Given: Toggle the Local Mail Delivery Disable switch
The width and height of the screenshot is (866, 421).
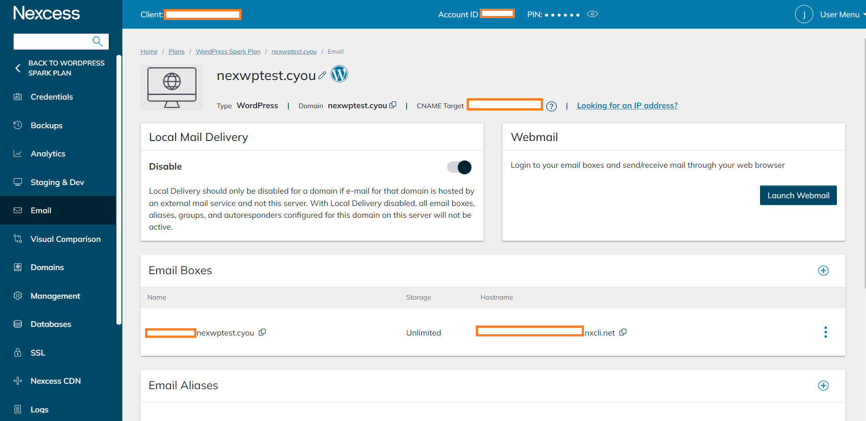Looking at the screenshot, I should pyautogui.click(x=459, y=167).
